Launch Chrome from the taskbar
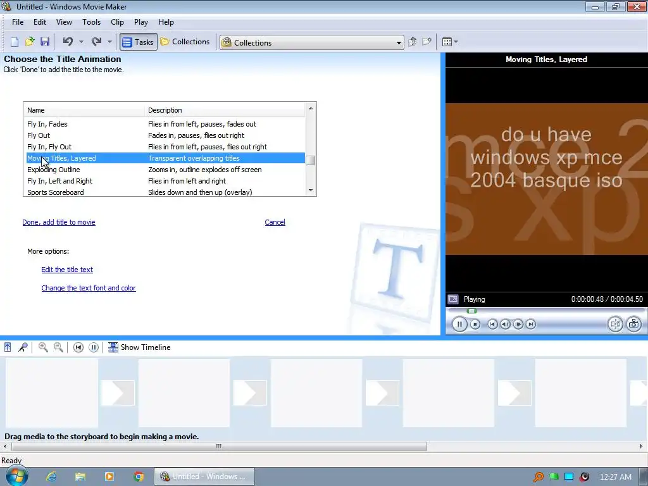Image resolution: width=648 pixels, height=486 pixels. [x=139, y=477]
